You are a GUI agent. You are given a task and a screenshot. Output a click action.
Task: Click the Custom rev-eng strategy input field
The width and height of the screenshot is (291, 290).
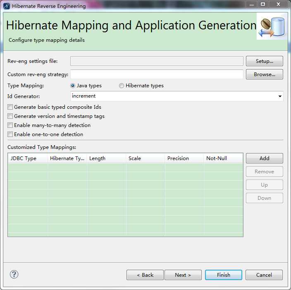pos(157,74)
